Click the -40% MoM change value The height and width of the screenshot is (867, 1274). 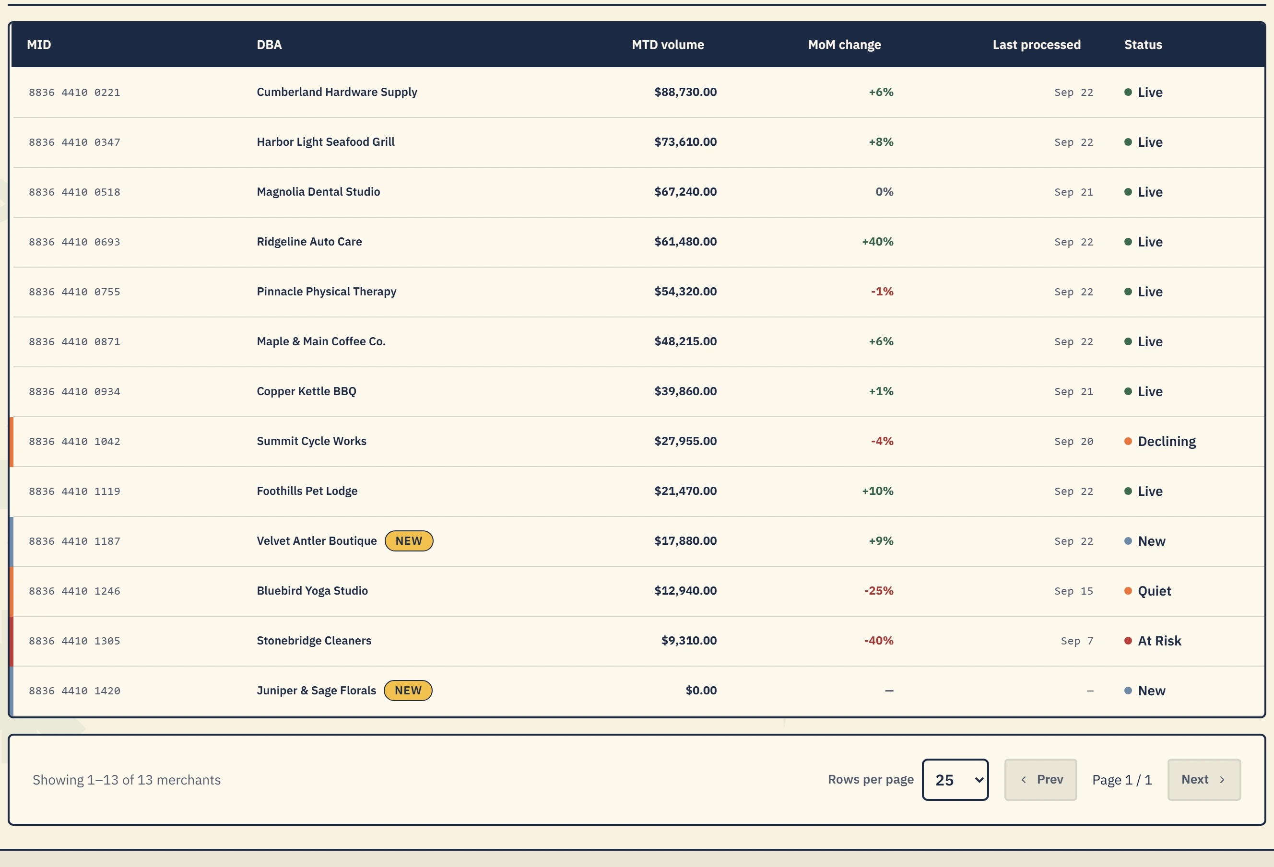tap(879, 641)
